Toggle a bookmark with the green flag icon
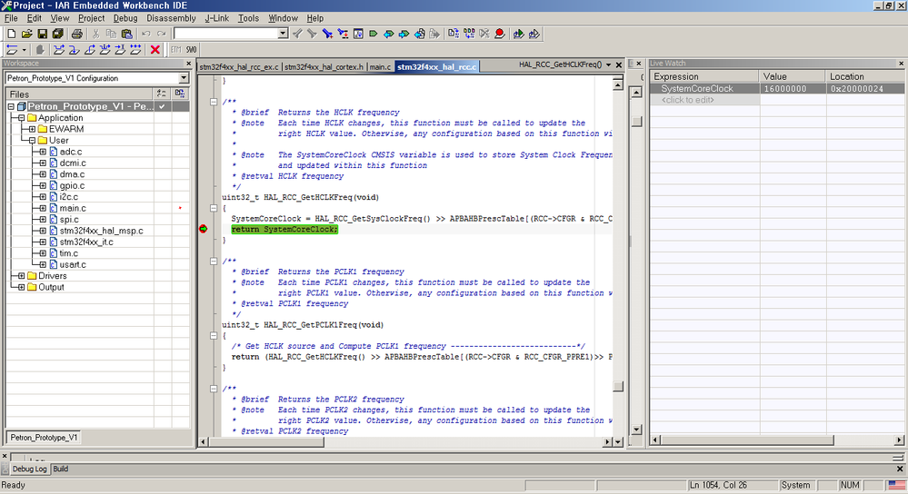908x494 pixels. tap(374, 34)
